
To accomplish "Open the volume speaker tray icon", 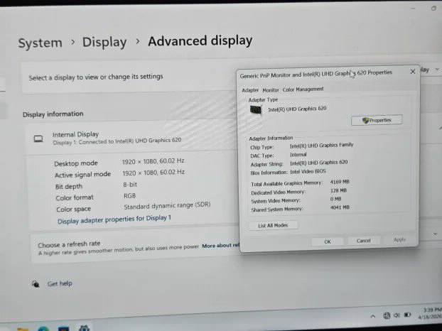I will [397, 315].
